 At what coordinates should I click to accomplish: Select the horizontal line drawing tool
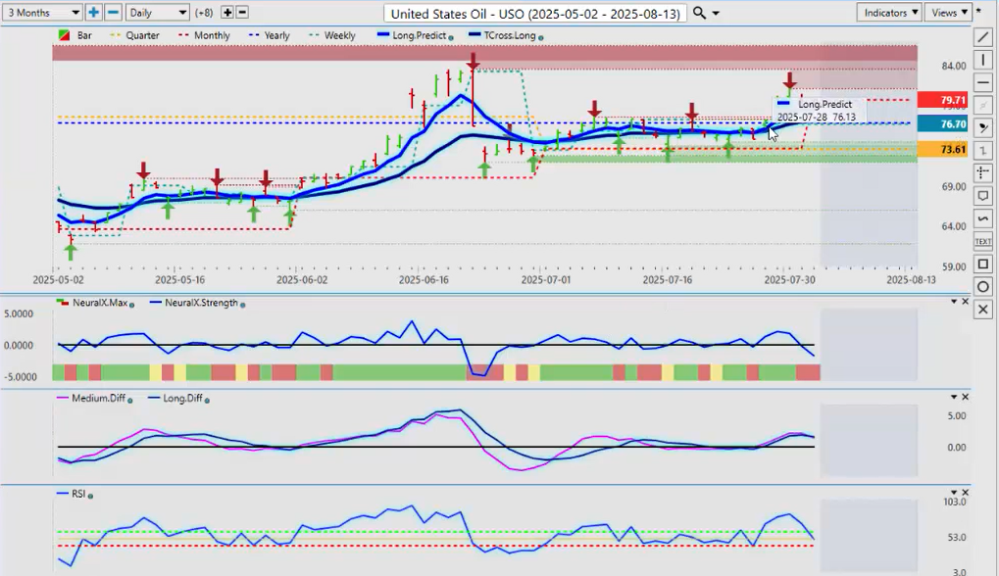tap(983, 82)
